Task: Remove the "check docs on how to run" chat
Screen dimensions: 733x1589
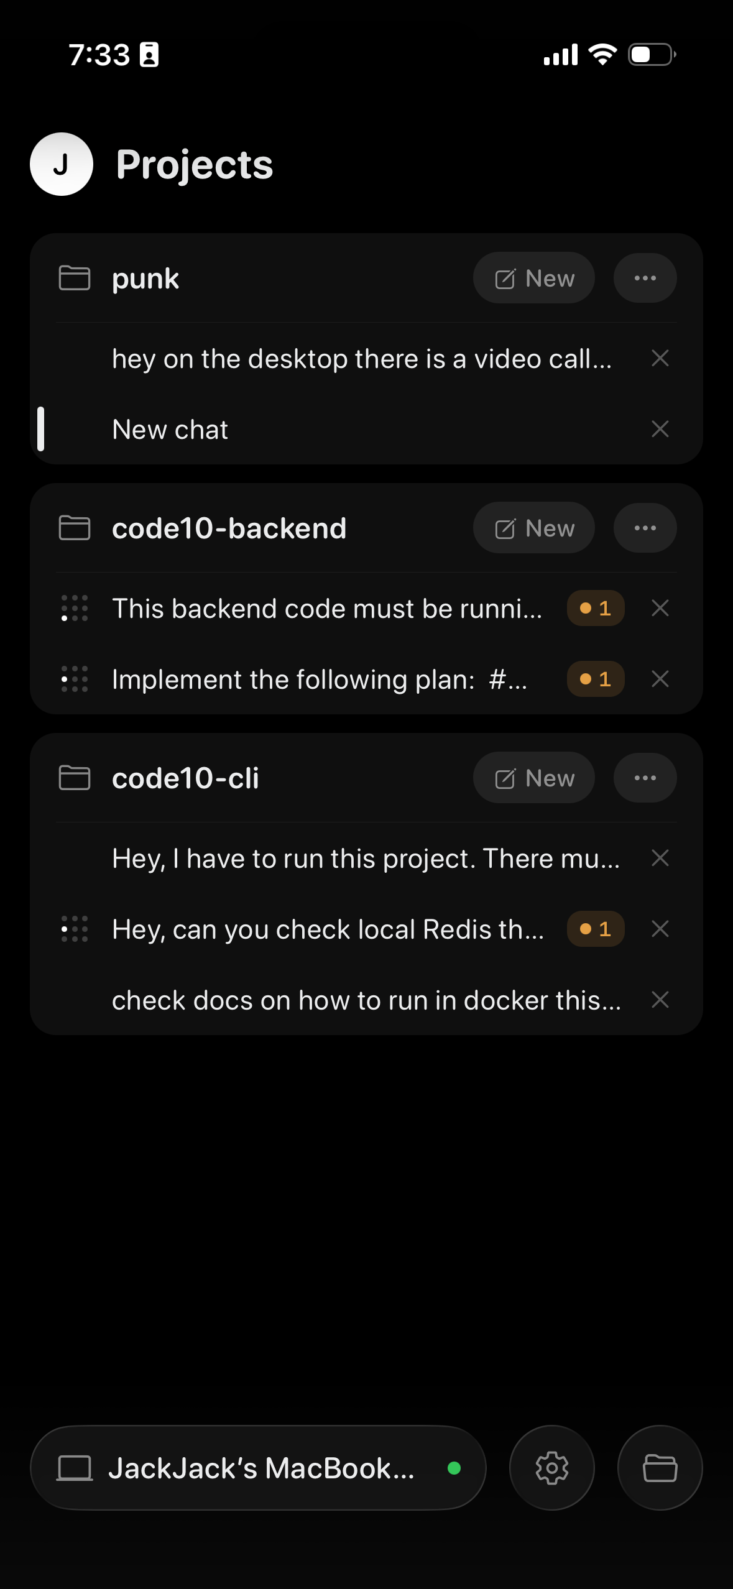Action: 660,1000
